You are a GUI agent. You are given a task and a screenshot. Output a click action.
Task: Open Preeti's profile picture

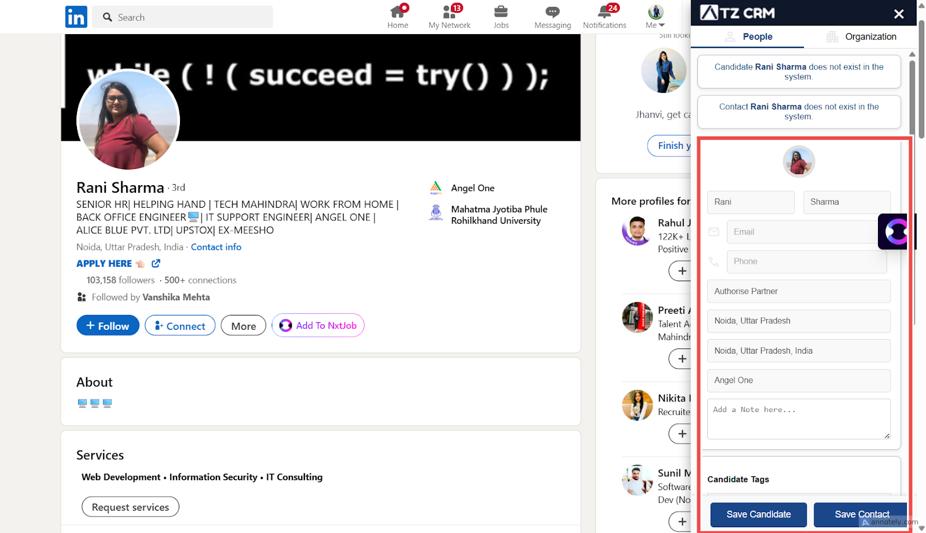tap(637, 317)
